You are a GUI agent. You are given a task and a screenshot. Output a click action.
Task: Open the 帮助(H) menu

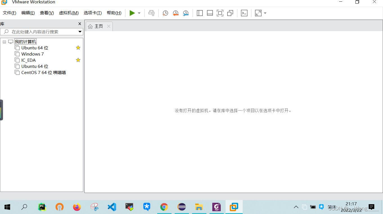pyautogui.click(x=114, y=13)
